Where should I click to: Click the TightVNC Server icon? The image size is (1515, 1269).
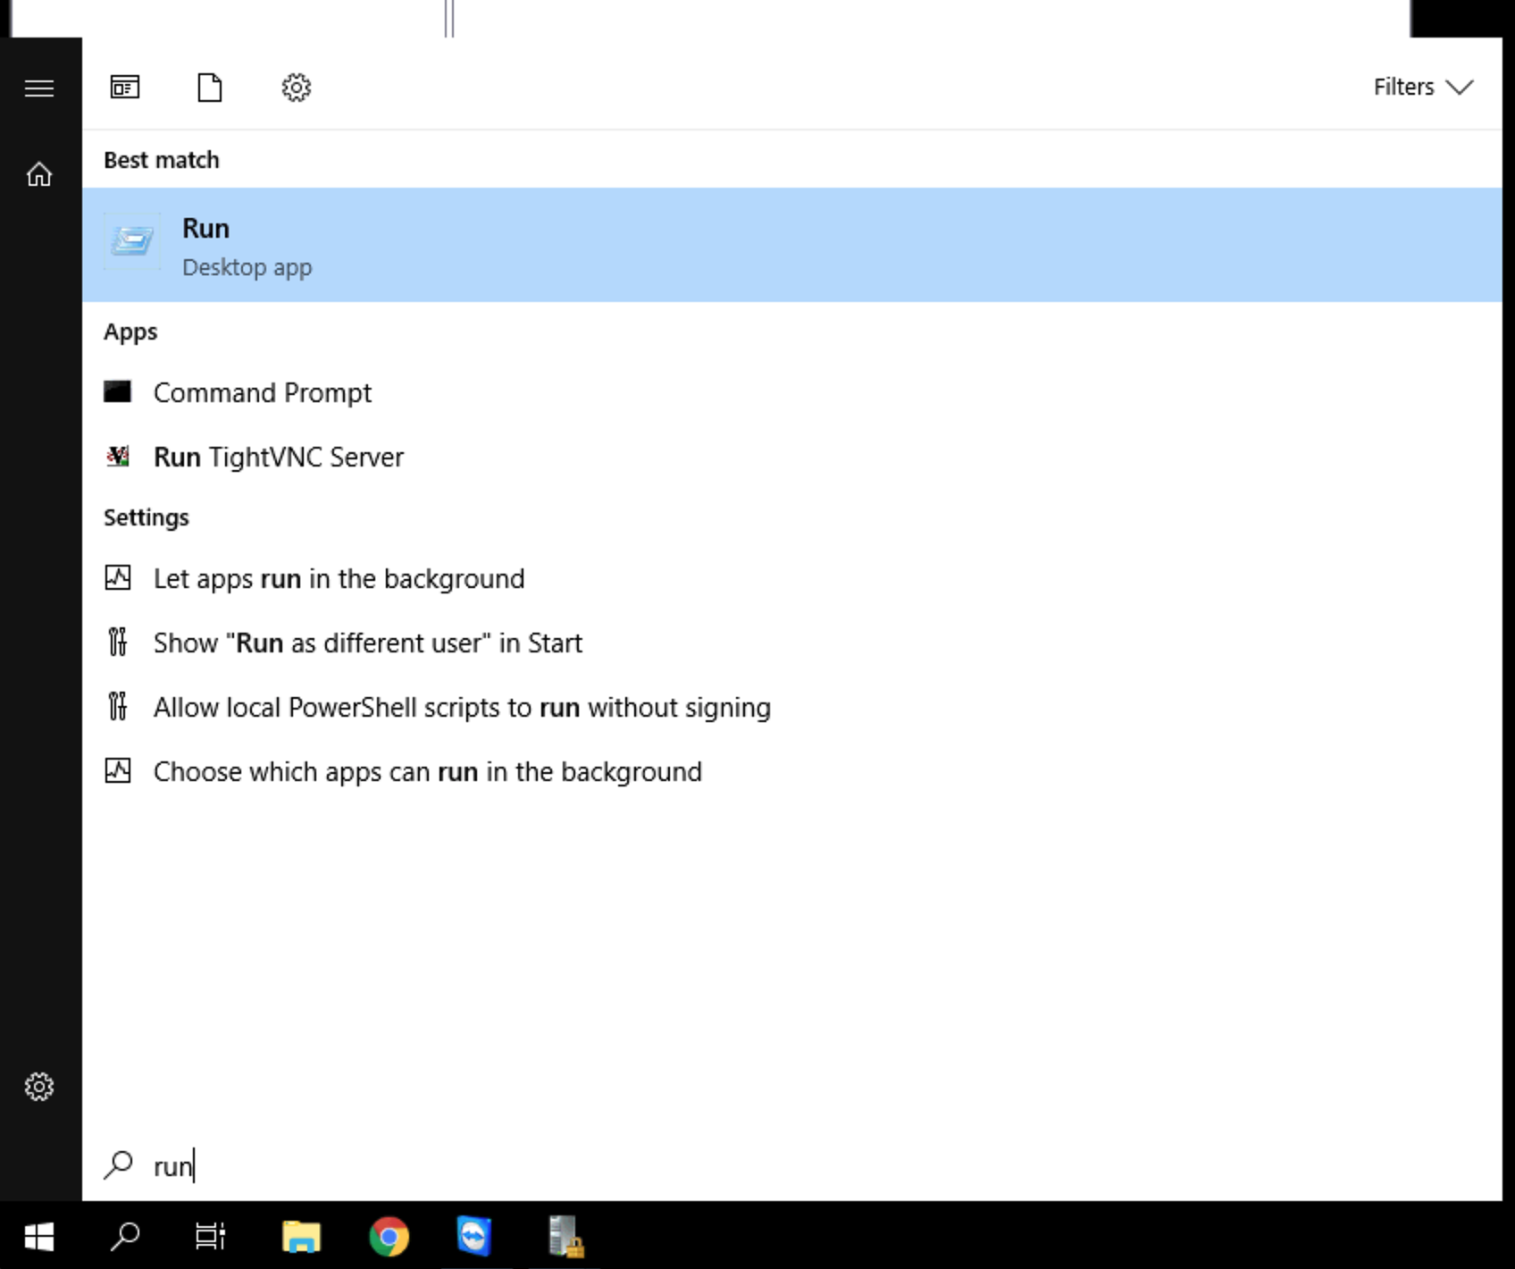[x=118, y=457]
